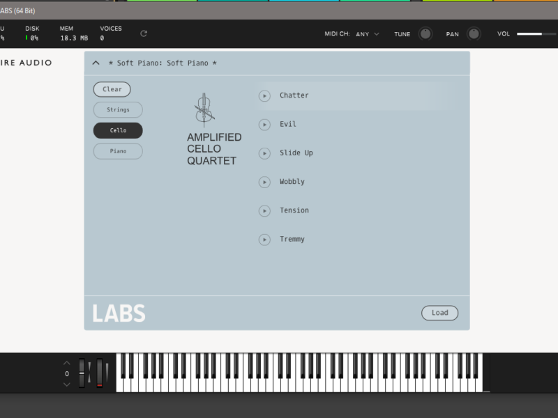Image resolution: width=558 pixels, height=418 pixels.
Task: Click the refresh icon next to VOICES
Action: (144, 33)
